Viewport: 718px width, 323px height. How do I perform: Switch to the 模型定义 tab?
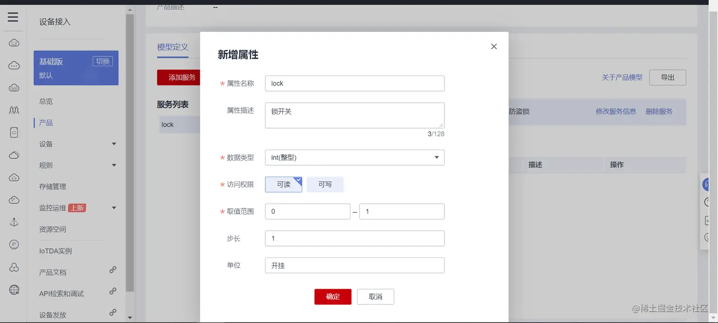click(x=173, y=47)
